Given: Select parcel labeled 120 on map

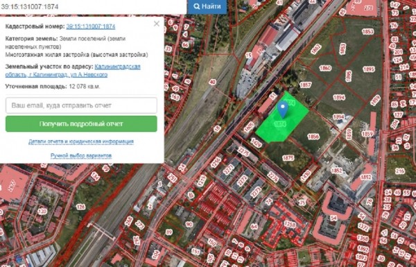Looking at the screenshot, I should click(42, 212).
